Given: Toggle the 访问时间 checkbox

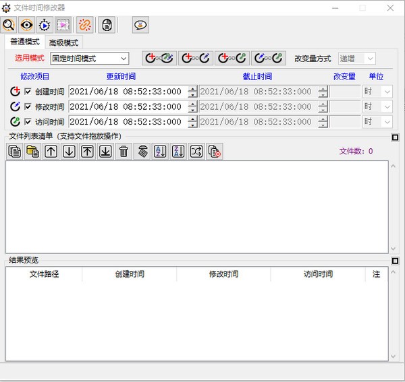Looking at the screenshot, I should (x=28, y=122).
